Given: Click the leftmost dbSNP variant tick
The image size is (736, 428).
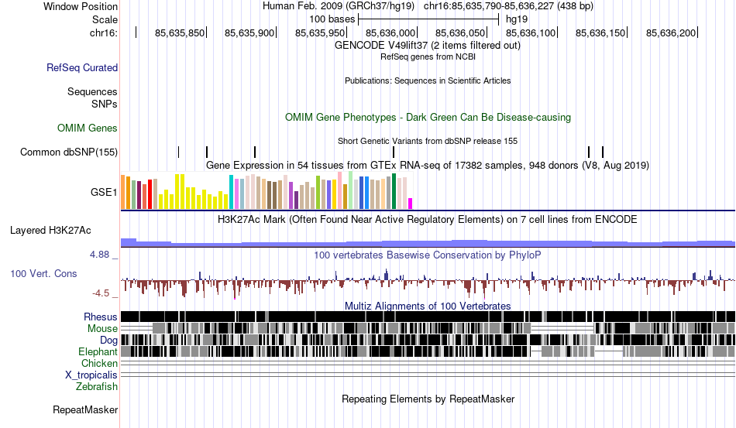Looking at the screenshot, I should (x=178, y=152).
